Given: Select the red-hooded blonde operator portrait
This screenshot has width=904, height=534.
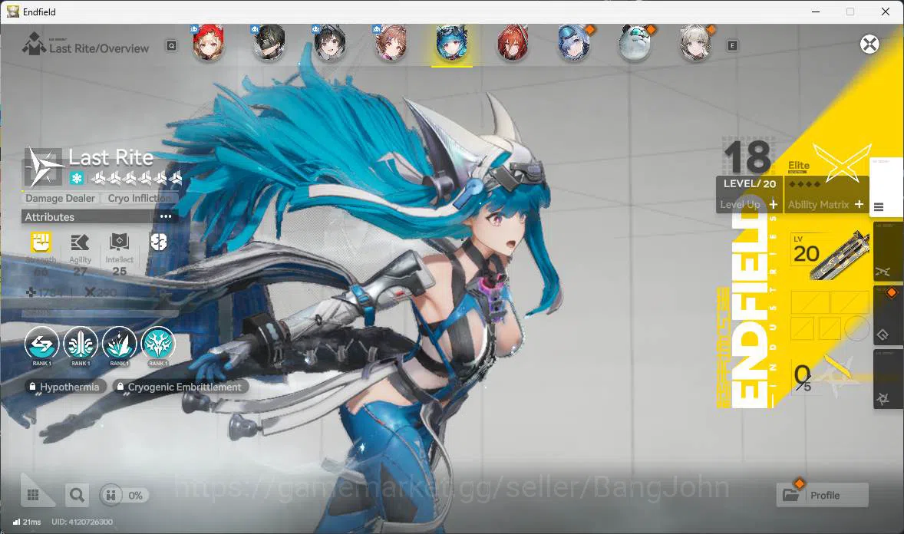Looking at the screenshot, I should (x=208, y=43).
